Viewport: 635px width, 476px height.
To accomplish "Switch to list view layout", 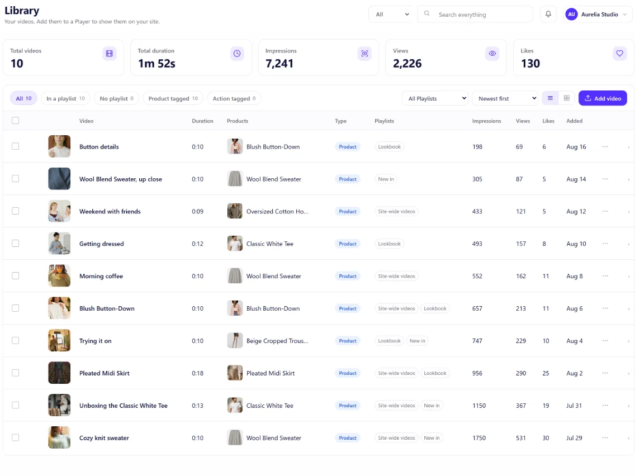I will (550, 98).
